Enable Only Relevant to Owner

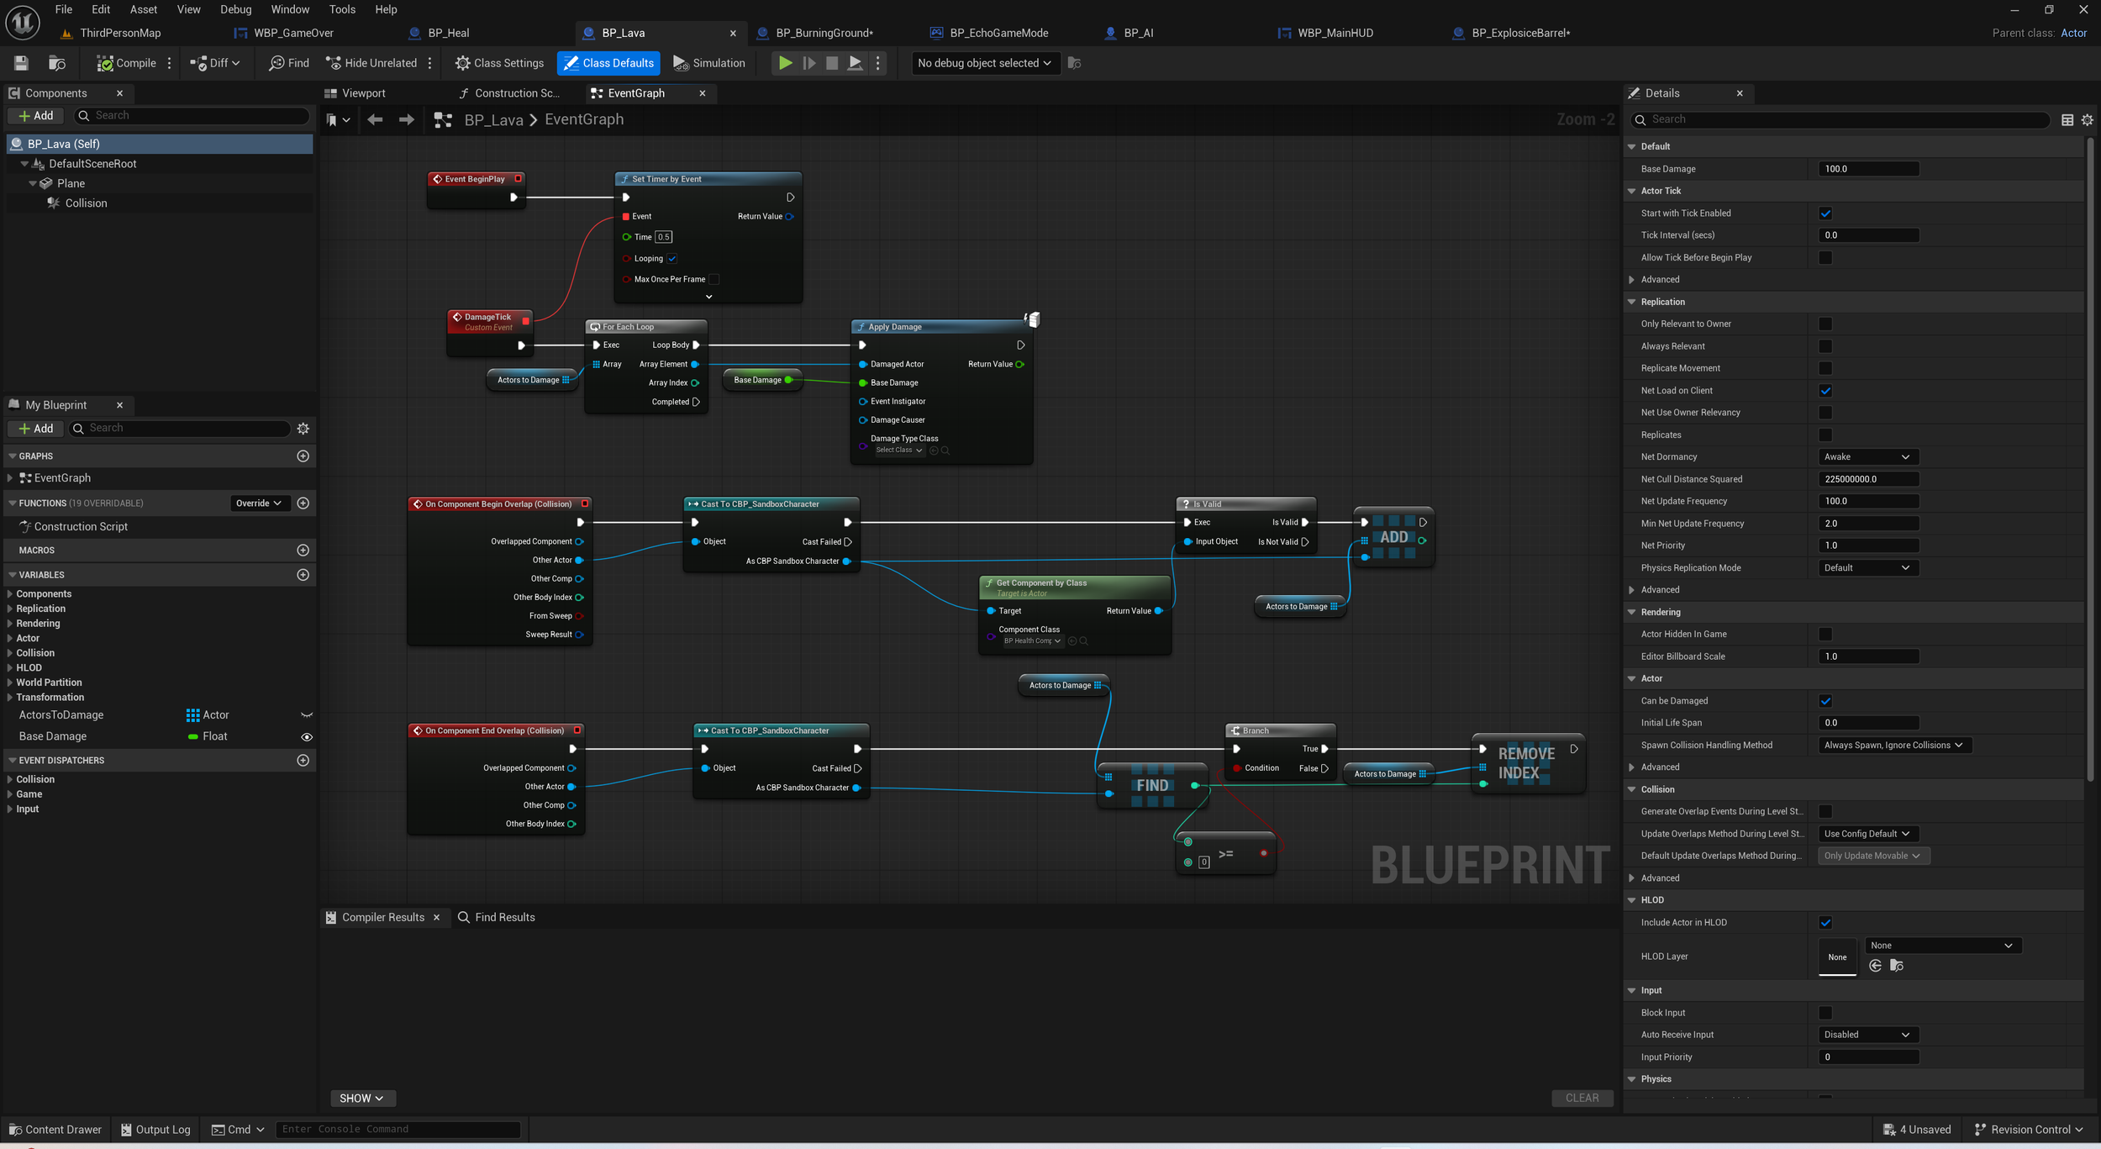pos(1825,324)
